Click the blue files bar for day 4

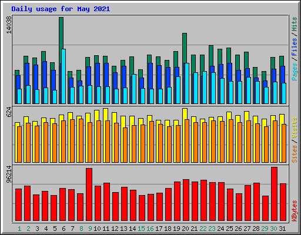44,75
